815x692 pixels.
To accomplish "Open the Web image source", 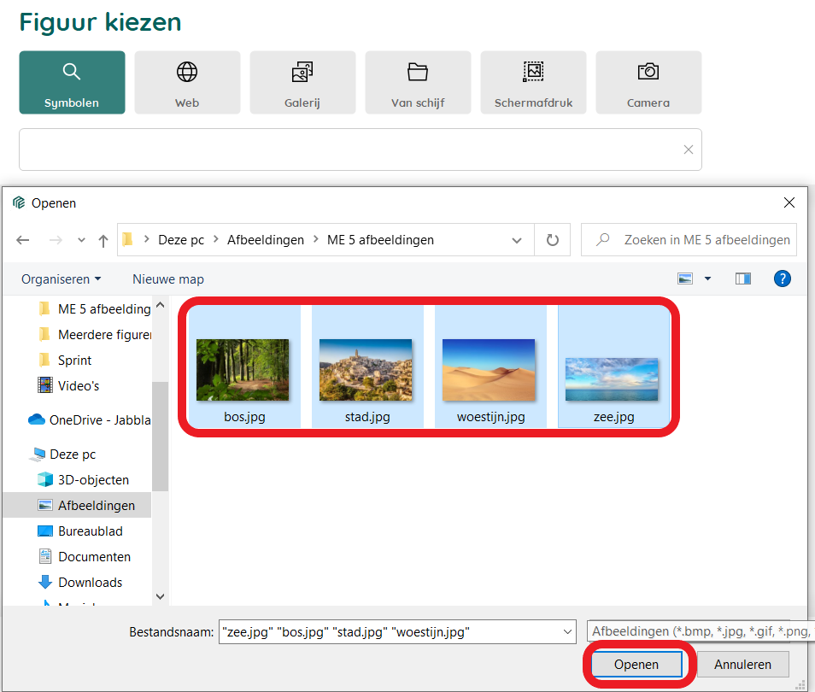I will coord(187,82).
